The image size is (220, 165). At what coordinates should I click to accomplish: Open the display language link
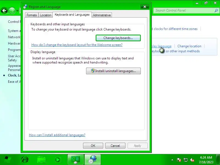(161, 46)
